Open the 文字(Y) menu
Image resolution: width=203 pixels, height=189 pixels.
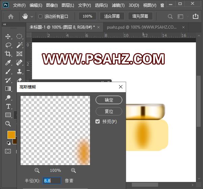85,5
